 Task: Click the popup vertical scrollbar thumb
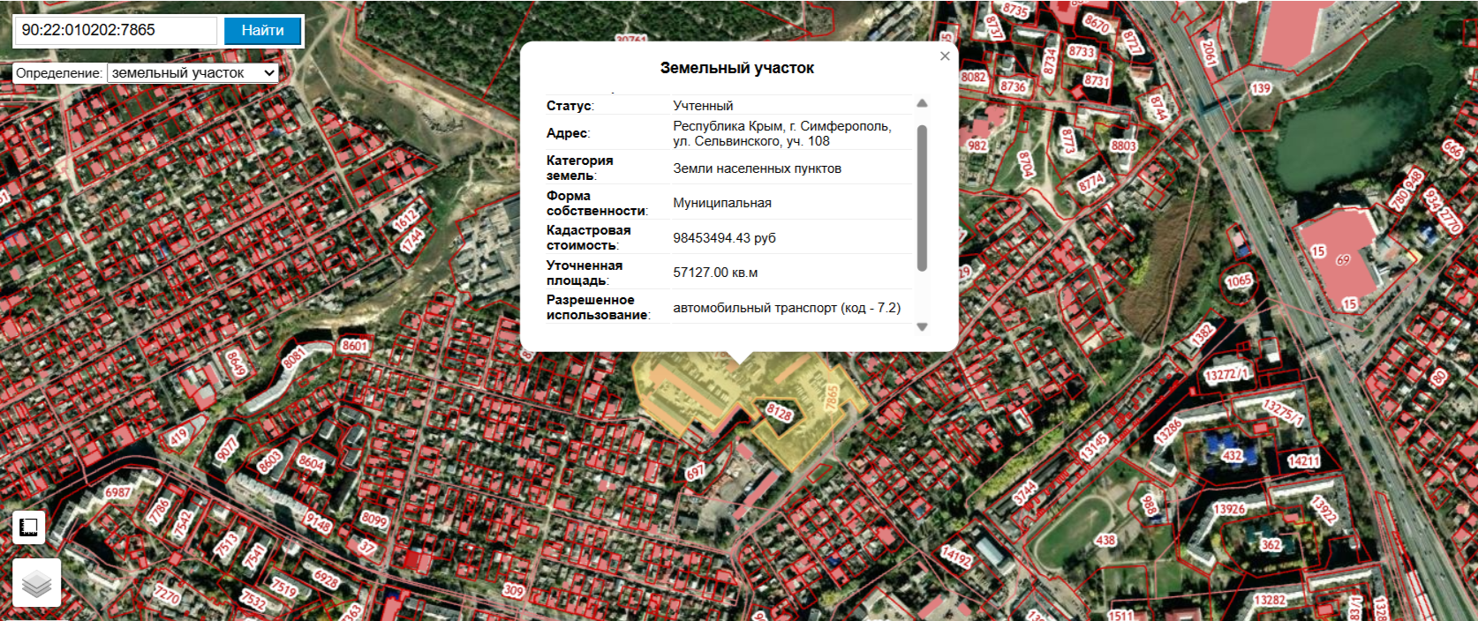click(x=922, y=198)
